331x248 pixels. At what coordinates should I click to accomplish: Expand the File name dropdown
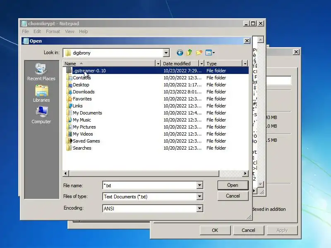tap(199, 185)
